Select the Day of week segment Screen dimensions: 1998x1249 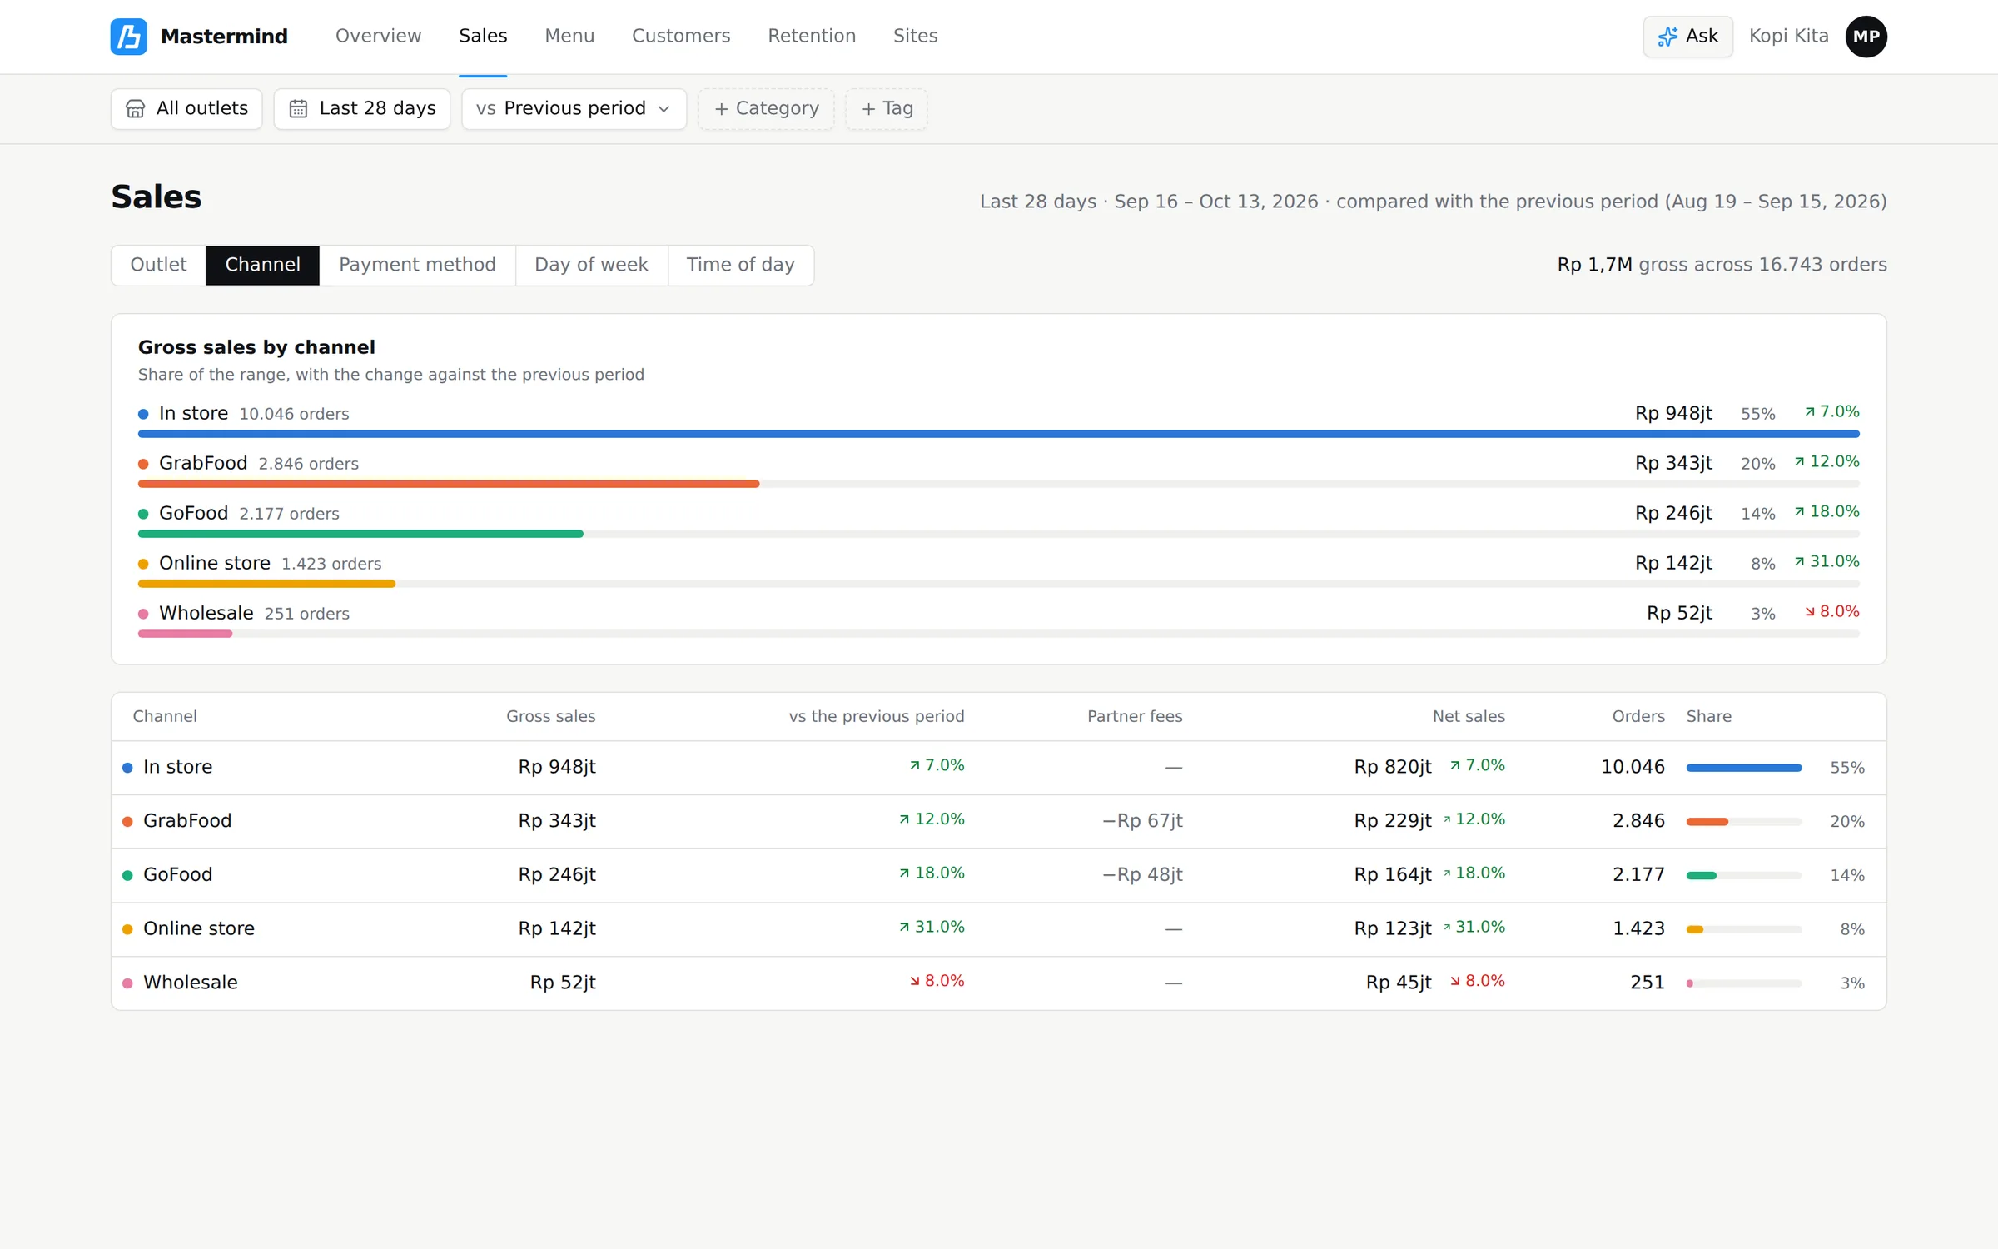(591, 265)
